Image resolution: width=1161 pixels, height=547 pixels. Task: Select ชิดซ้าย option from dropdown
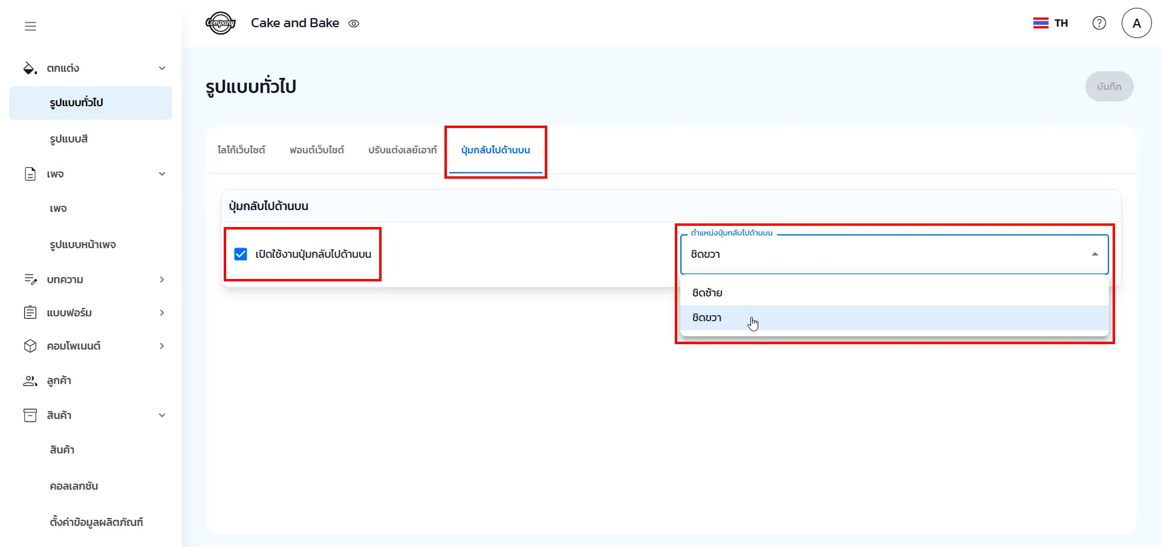click(x=707, y=293)
